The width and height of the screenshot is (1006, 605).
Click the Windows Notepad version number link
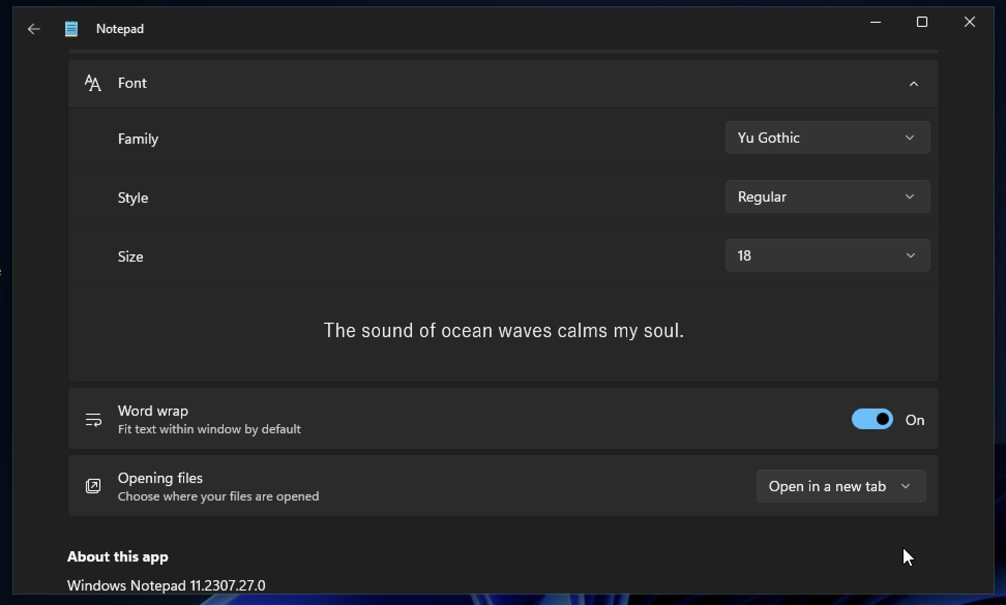tap(166, 585)
